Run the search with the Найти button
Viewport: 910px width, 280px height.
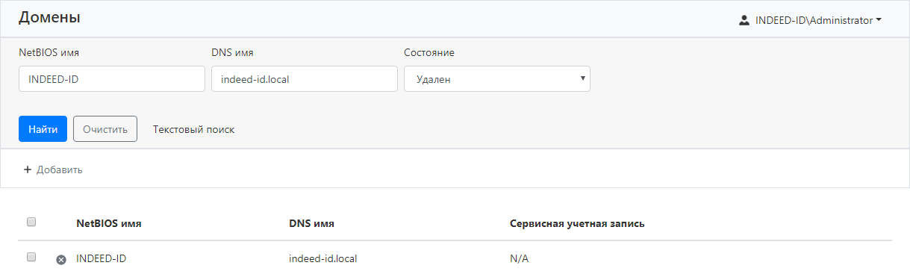pyautogui.click(x=43, y=128)
